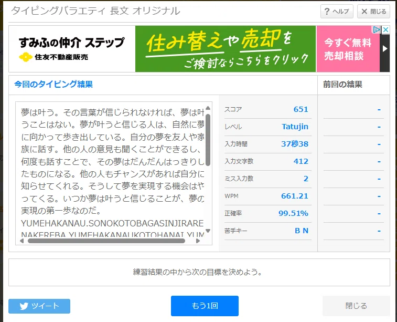397x322 pixels.
Task: Select the 前回の結果 column heading
Action: pyautogui.click(x=342, y=85)
